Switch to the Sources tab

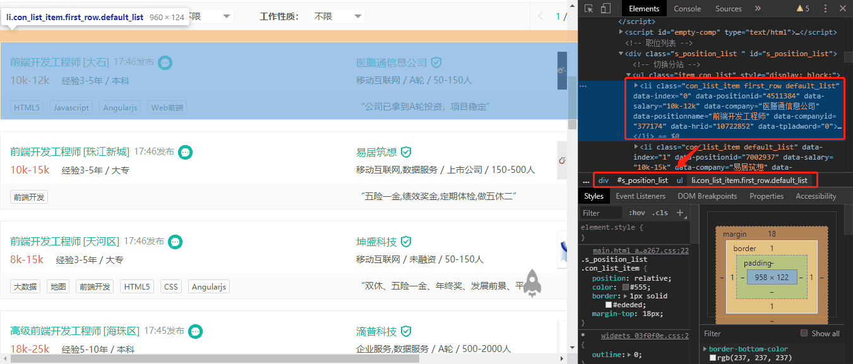(729, 9)
